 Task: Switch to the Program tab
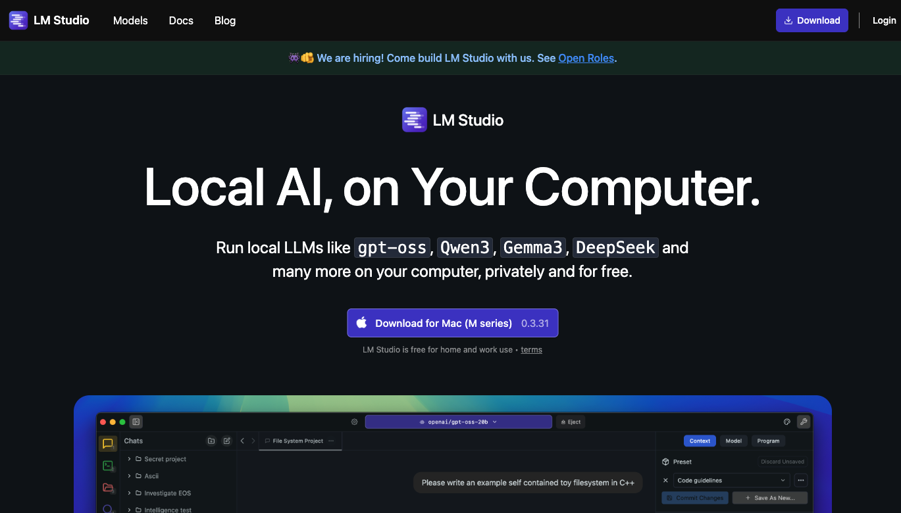767,441
